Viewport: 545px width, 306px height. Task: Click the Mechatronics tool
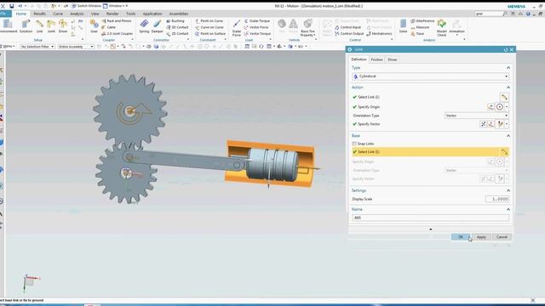coord(379,34)
